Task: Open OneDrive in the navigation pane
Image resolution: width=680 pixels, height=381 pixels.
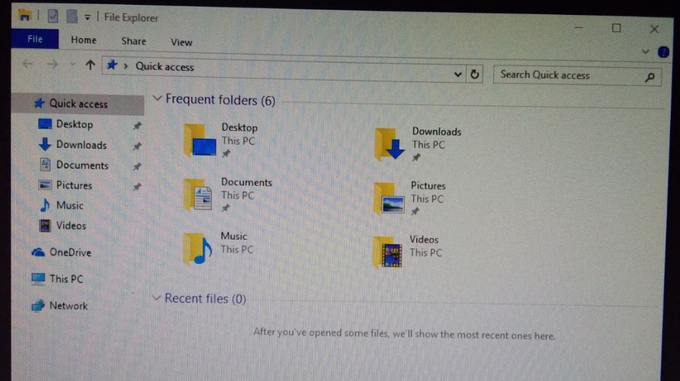Action: (x=70, y=252)
